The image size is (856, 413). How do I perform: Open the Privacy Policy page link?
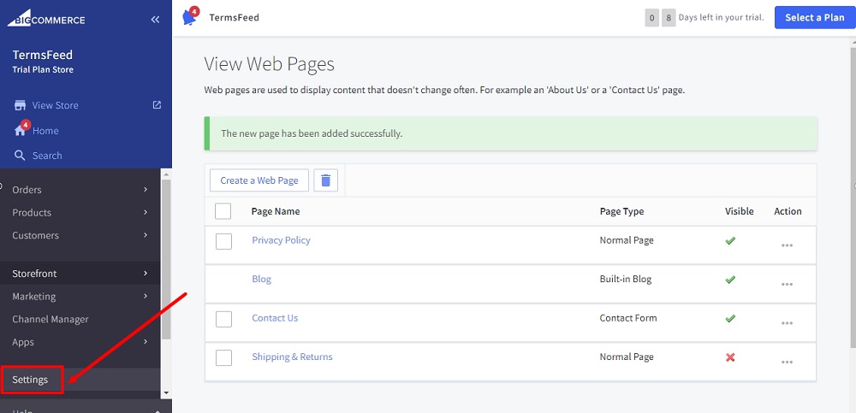tap(281, 240)
